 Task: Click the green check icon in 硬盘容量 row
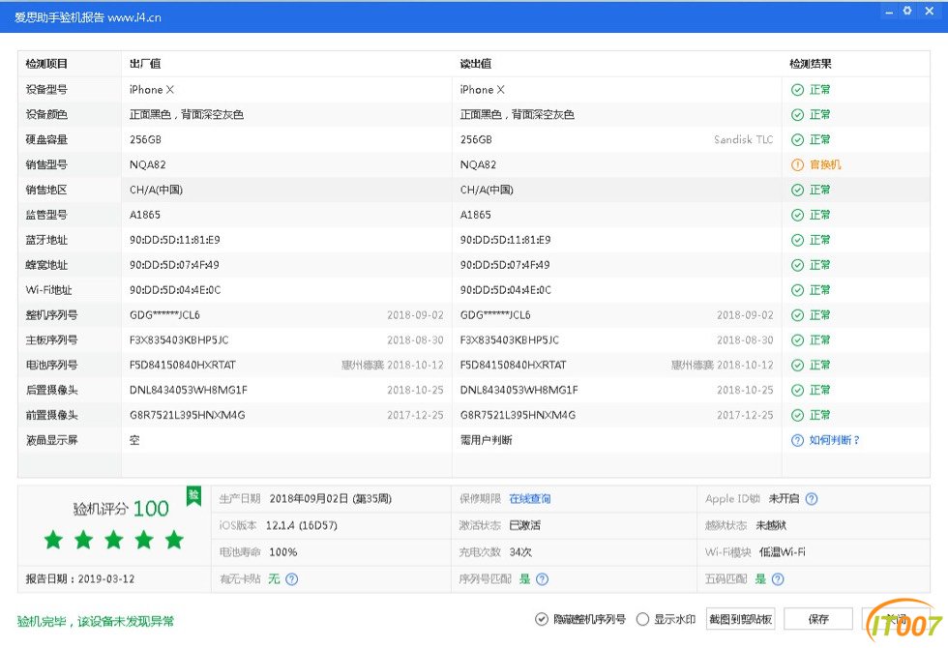coord(797,140)
